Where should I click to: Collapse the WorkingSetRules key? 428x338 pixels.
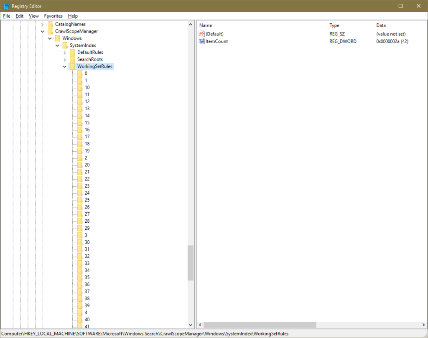64,66
